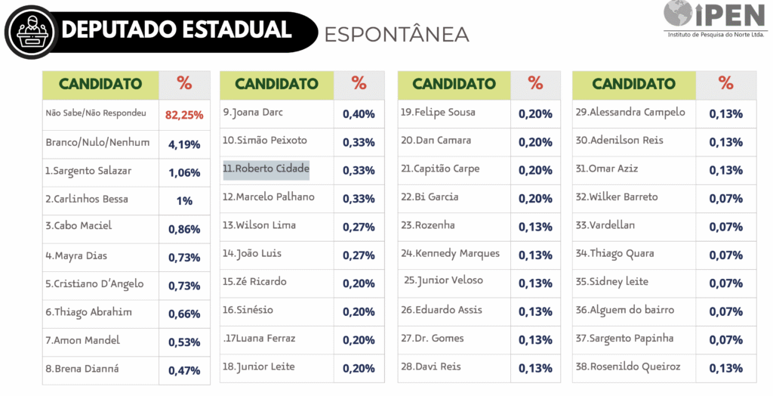Select candidate 38.Rosenildo Queiroz

pyautogui.click(x=628, y=367)
